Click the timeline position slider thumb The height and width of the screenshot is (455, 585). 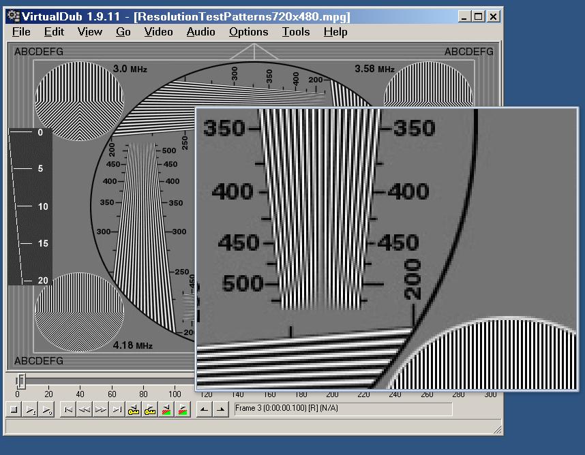pos(21,380)
